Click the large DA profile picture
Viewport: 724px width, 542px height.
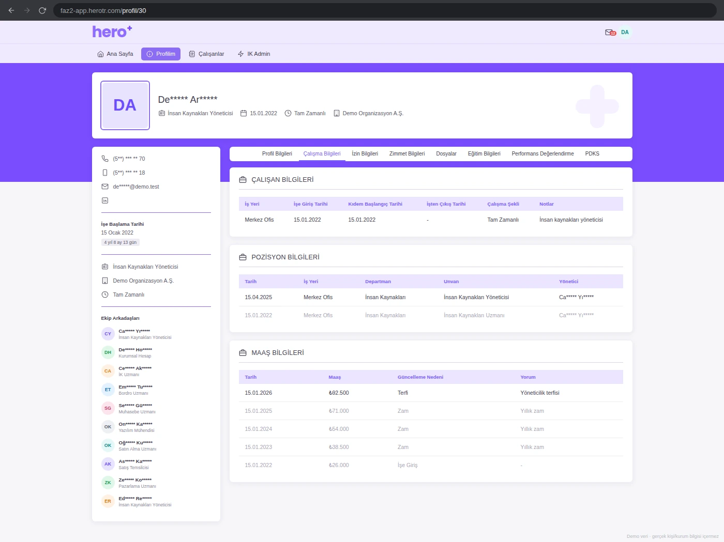click(x=125, y=105)
